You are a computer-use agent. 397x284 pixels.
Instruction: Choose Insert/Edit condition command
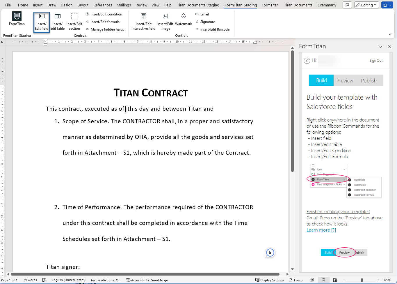104,14
